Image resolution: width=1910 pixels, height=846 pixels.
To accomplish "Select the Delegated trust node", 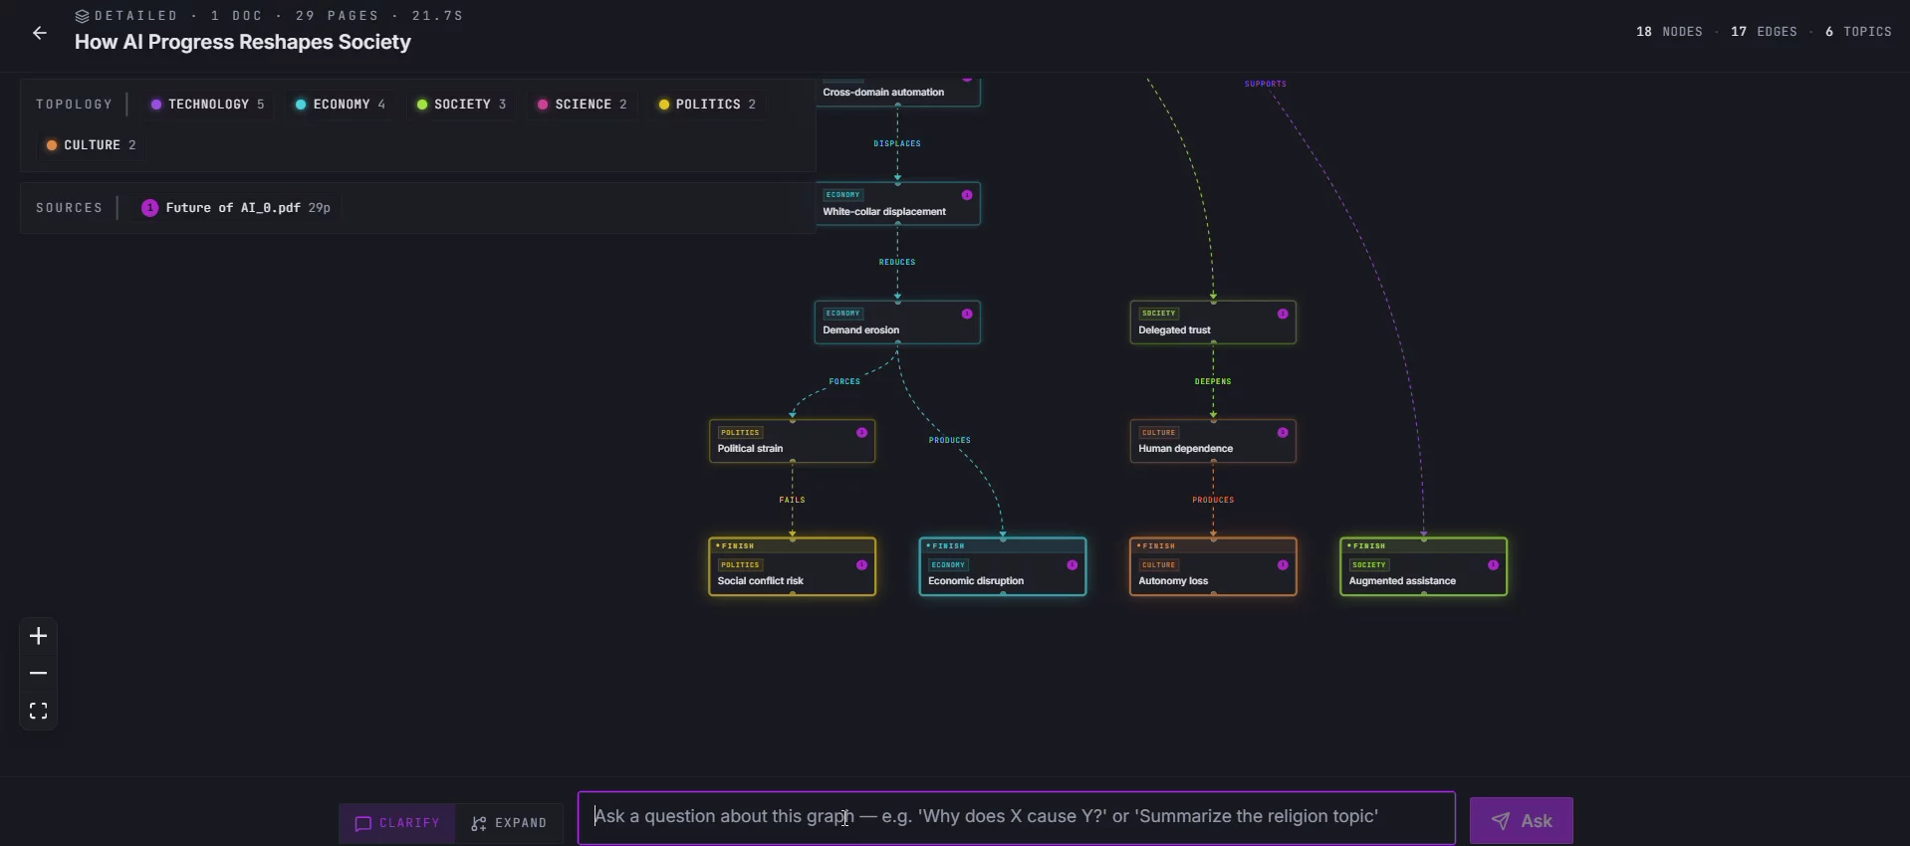I will tap(1213, 322).
